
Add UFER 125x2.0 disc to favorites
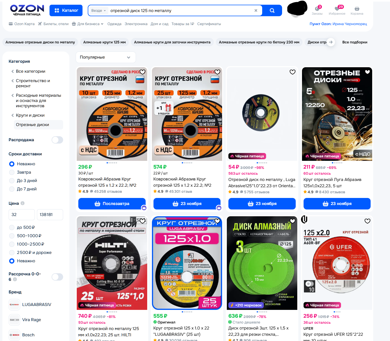[367, 221]
